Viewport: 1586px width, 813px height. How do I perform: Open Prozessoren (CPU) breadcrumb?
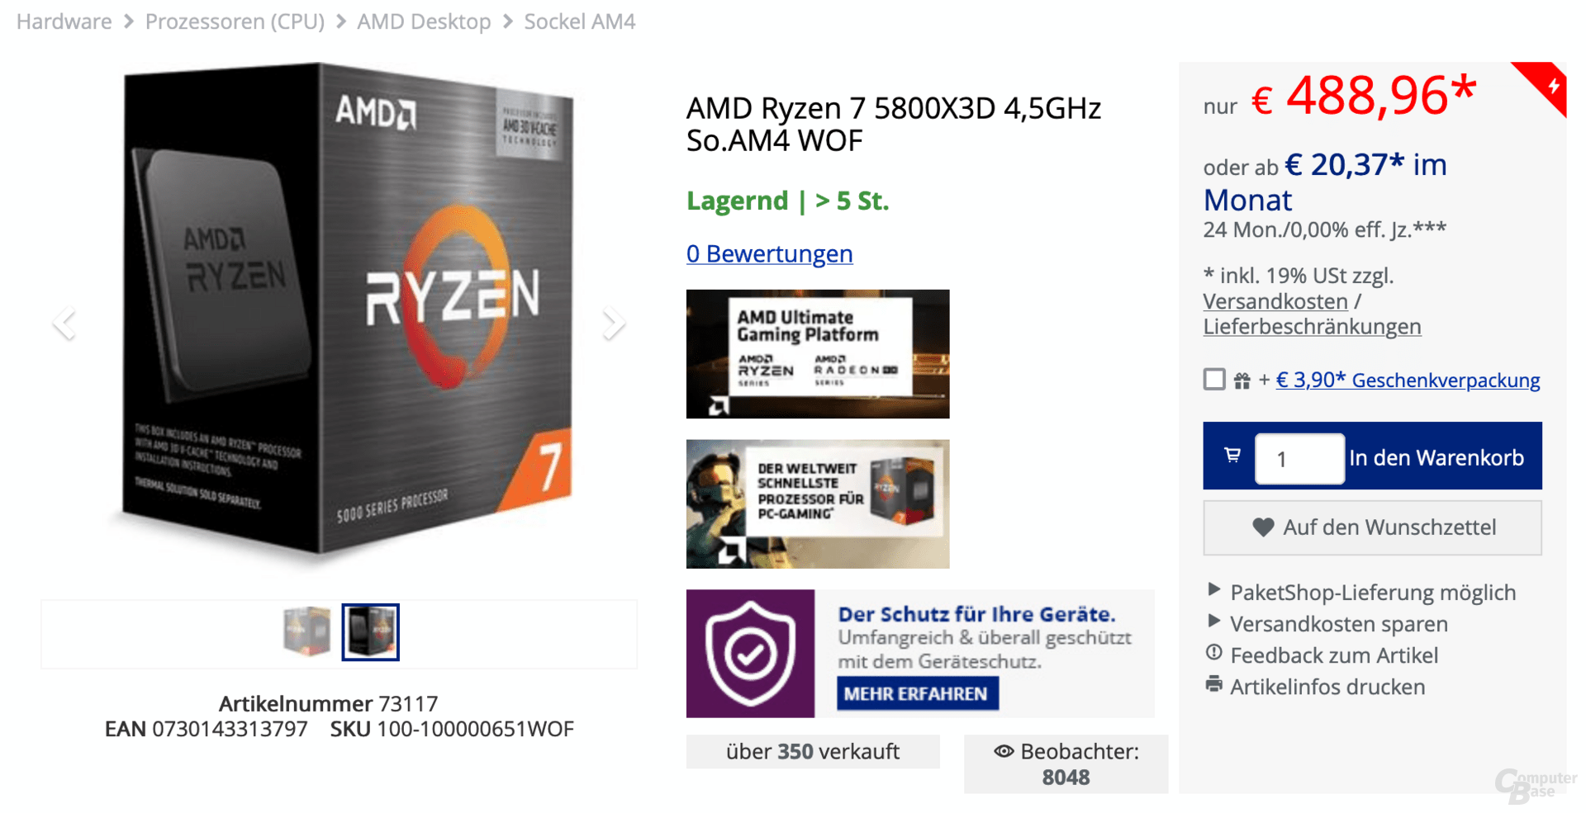[x=235, y=21]
